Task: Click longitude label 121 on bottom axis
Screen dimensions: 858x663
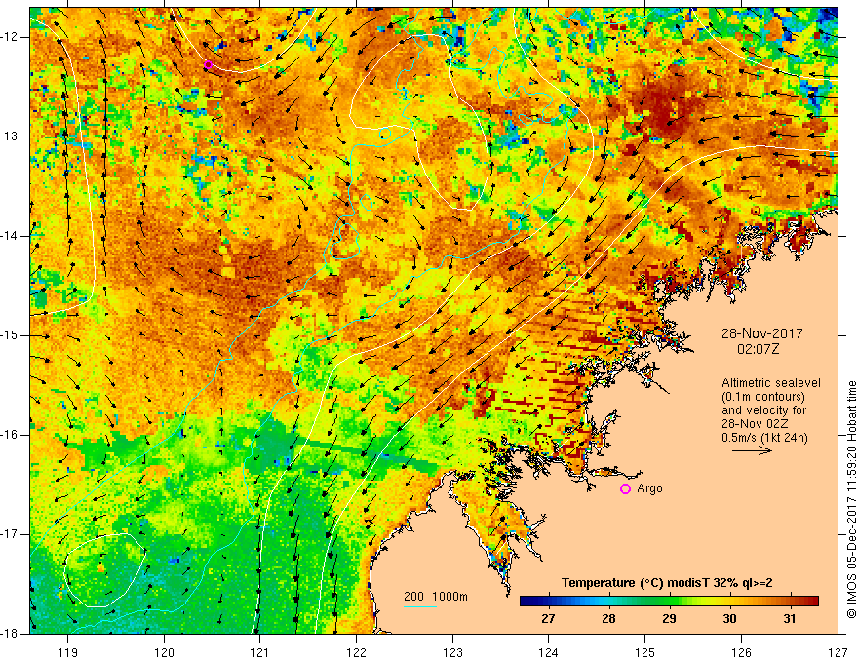Action: click(x=260, y=652)
